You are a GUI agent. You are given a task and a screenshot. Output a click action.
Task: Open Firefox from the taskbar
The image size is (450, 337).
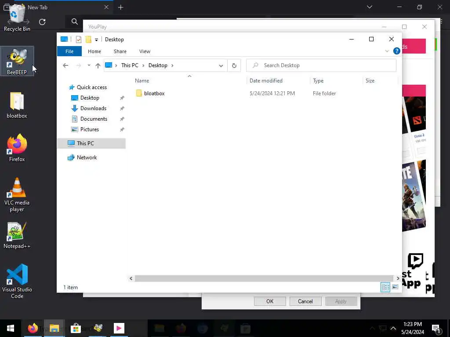33,328
